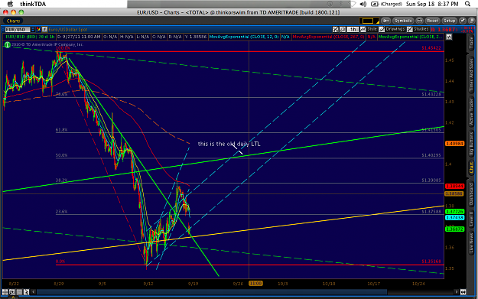
Task: Click the horizontal time scrollbar thumb
Action: coord(212,292)
